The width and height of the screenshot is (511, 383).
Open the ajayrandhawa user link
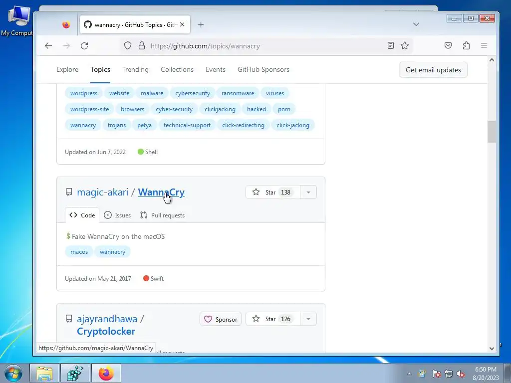click(x=107, y=319)
